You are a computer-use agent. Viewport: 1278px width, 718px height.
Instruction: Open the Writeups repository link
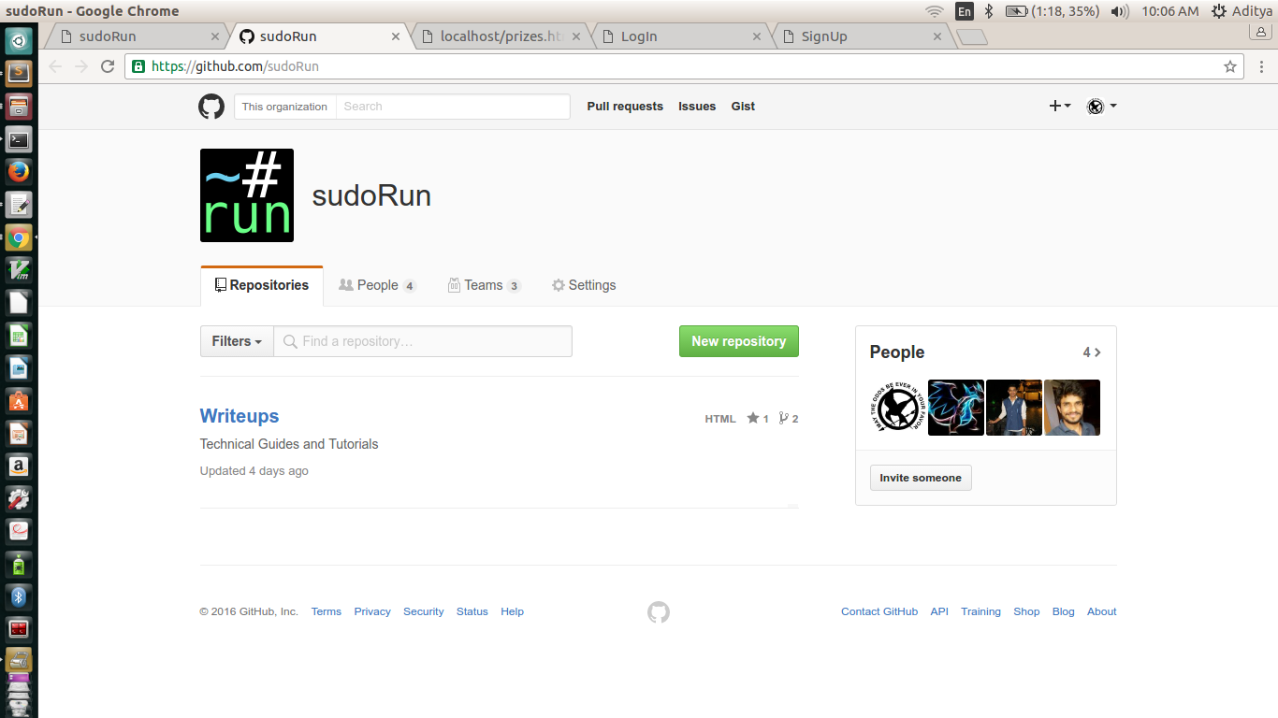click(240, 416)
